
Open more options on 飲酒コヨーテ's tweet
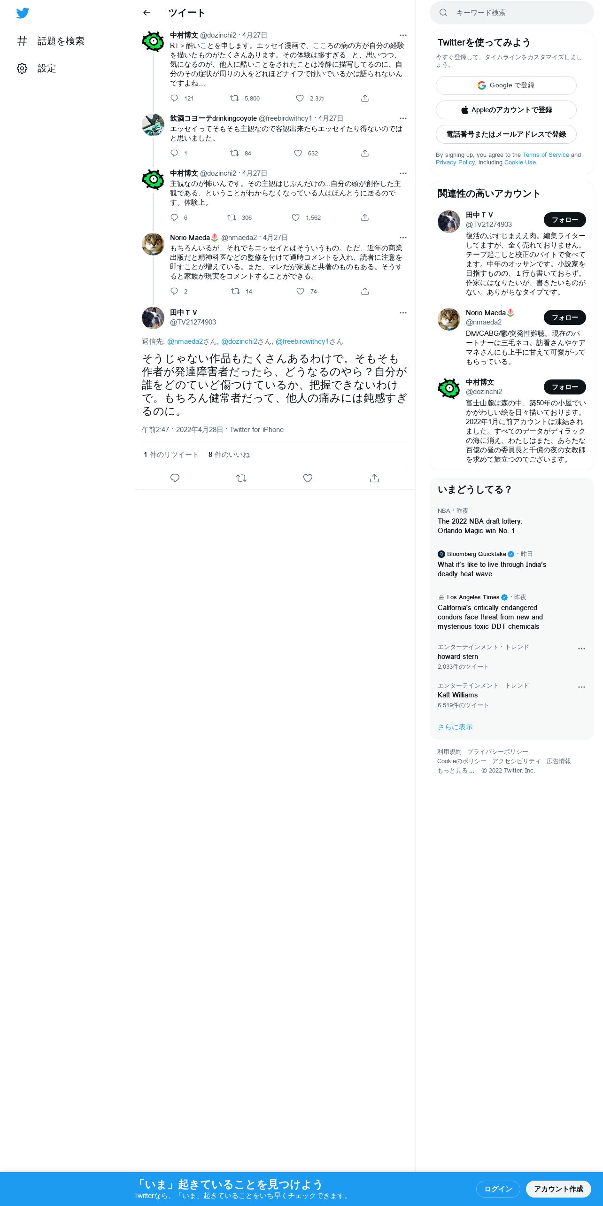403,118
